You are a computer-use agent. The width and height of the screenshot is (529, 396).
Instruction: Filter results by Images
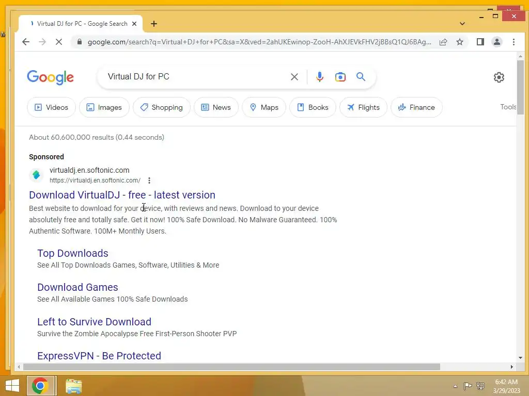coord(104,107)
